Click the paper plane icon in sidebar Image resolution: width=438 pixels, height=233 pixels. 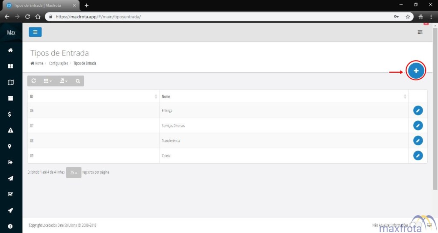[x=11, y=178]
